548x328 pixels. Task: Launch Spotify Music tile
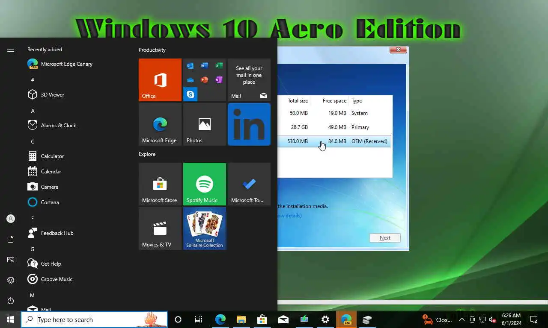pyautogui.click(x=205, y=184)
